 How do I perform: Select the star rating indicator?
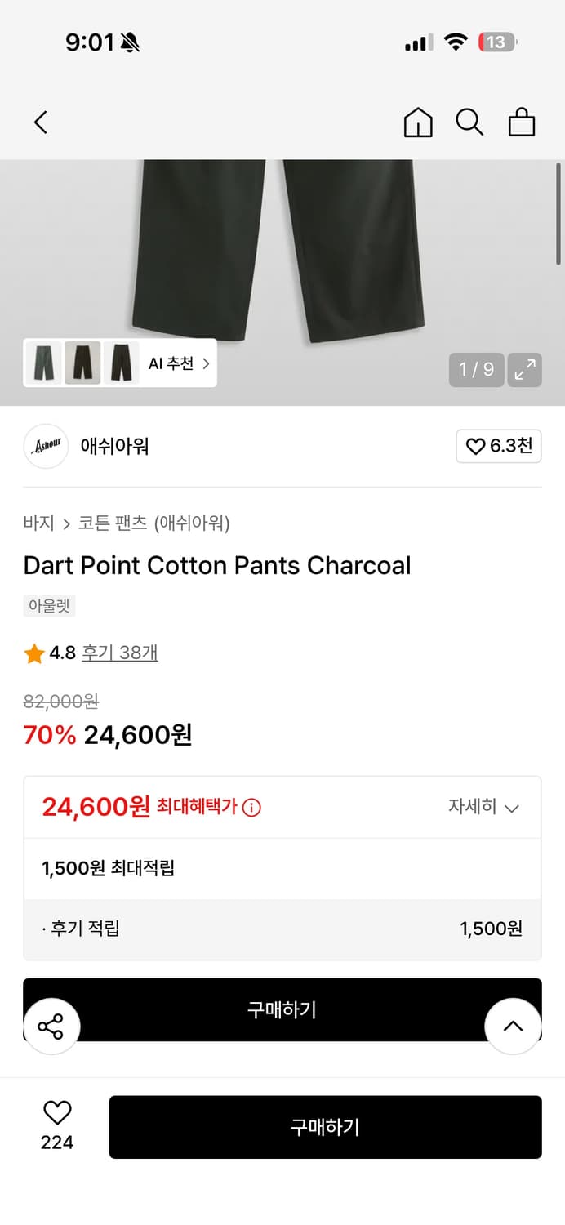click(x=34, y=653)
